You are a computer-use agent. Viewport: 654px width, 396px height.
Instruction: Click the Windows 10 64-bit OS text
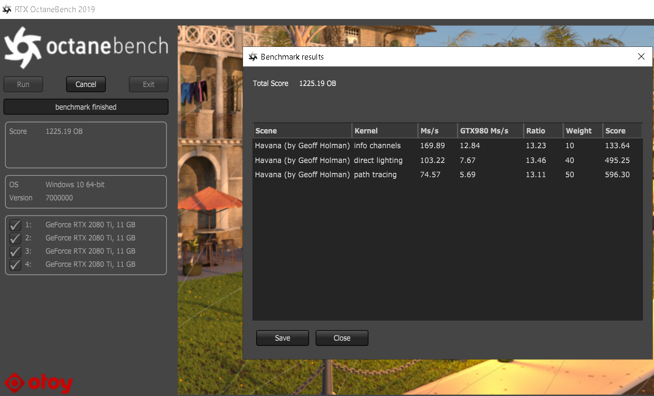coord(75,185)
